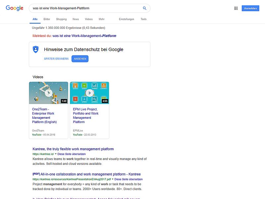Image resolution: width=265 pixels, height=199 pixels.
Task: Expand dropdown arrow next to kantree.io URL
Action: tap(56, 154)
